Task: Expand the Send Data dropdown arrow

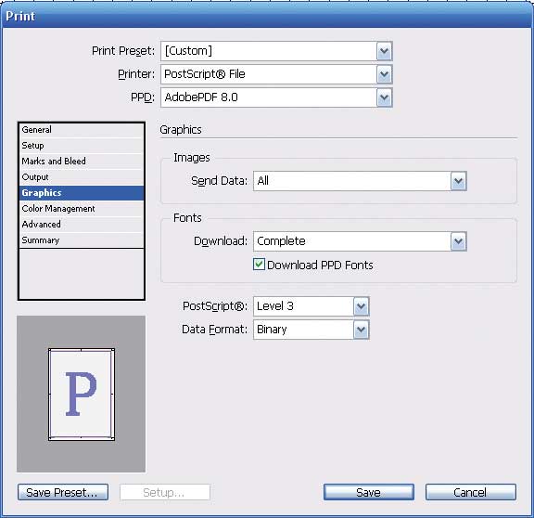Action: (458, 181)
